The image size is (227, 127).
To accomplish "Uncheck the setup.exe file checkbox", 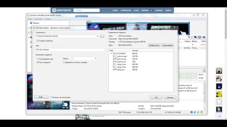I will (114, 69).
